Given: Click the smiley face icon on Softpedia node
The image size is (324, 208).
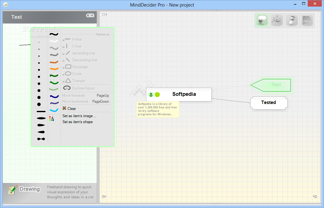Looking at the screenshot, I should 151,95.
